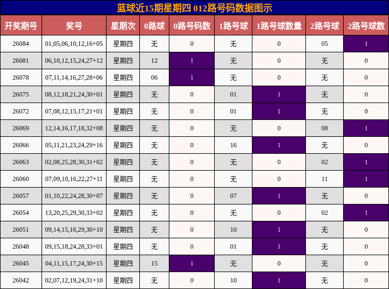Click the 1路号球数量 column header

(x=279, y=26)
